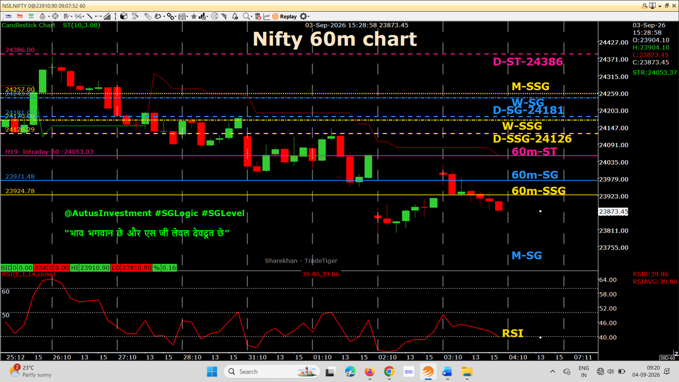Select the text annotation tool

click(135, 16)
